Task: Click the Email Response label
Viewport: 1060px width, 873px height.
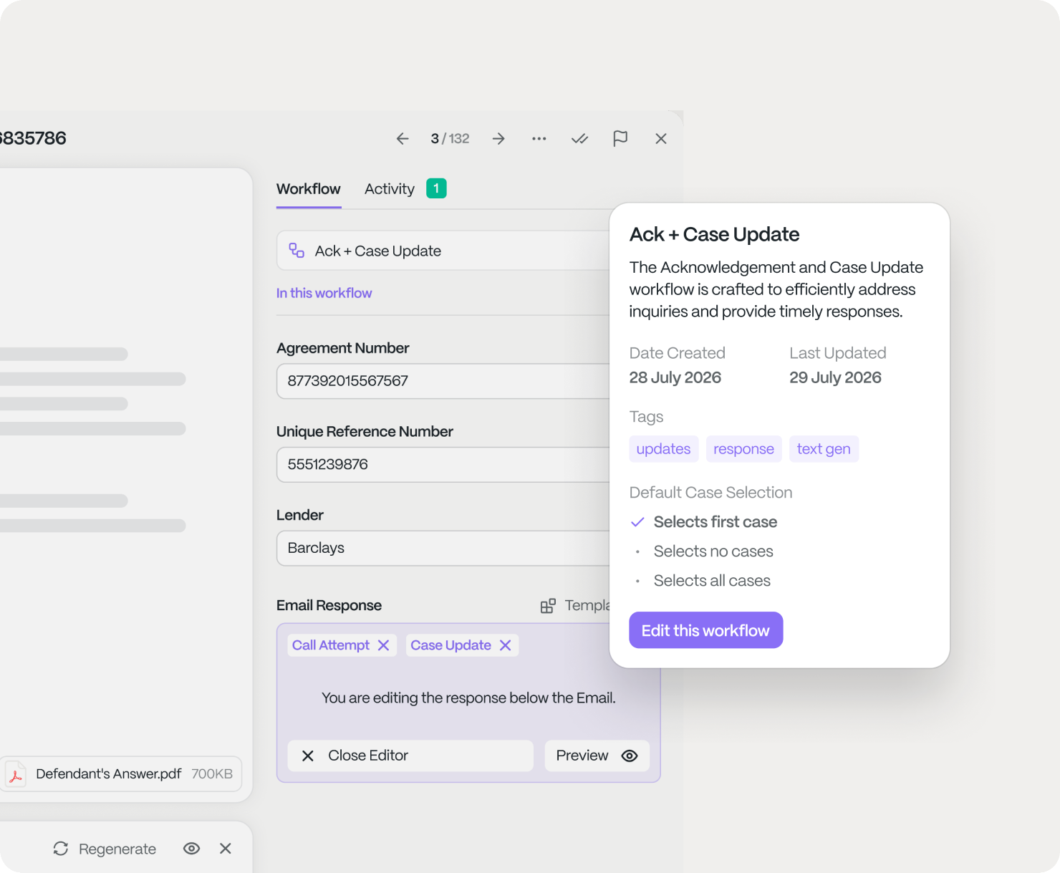Action: 329,606
